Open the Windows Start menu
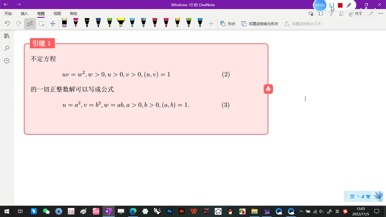Screen dimensions: 386x217 (6, 211)
